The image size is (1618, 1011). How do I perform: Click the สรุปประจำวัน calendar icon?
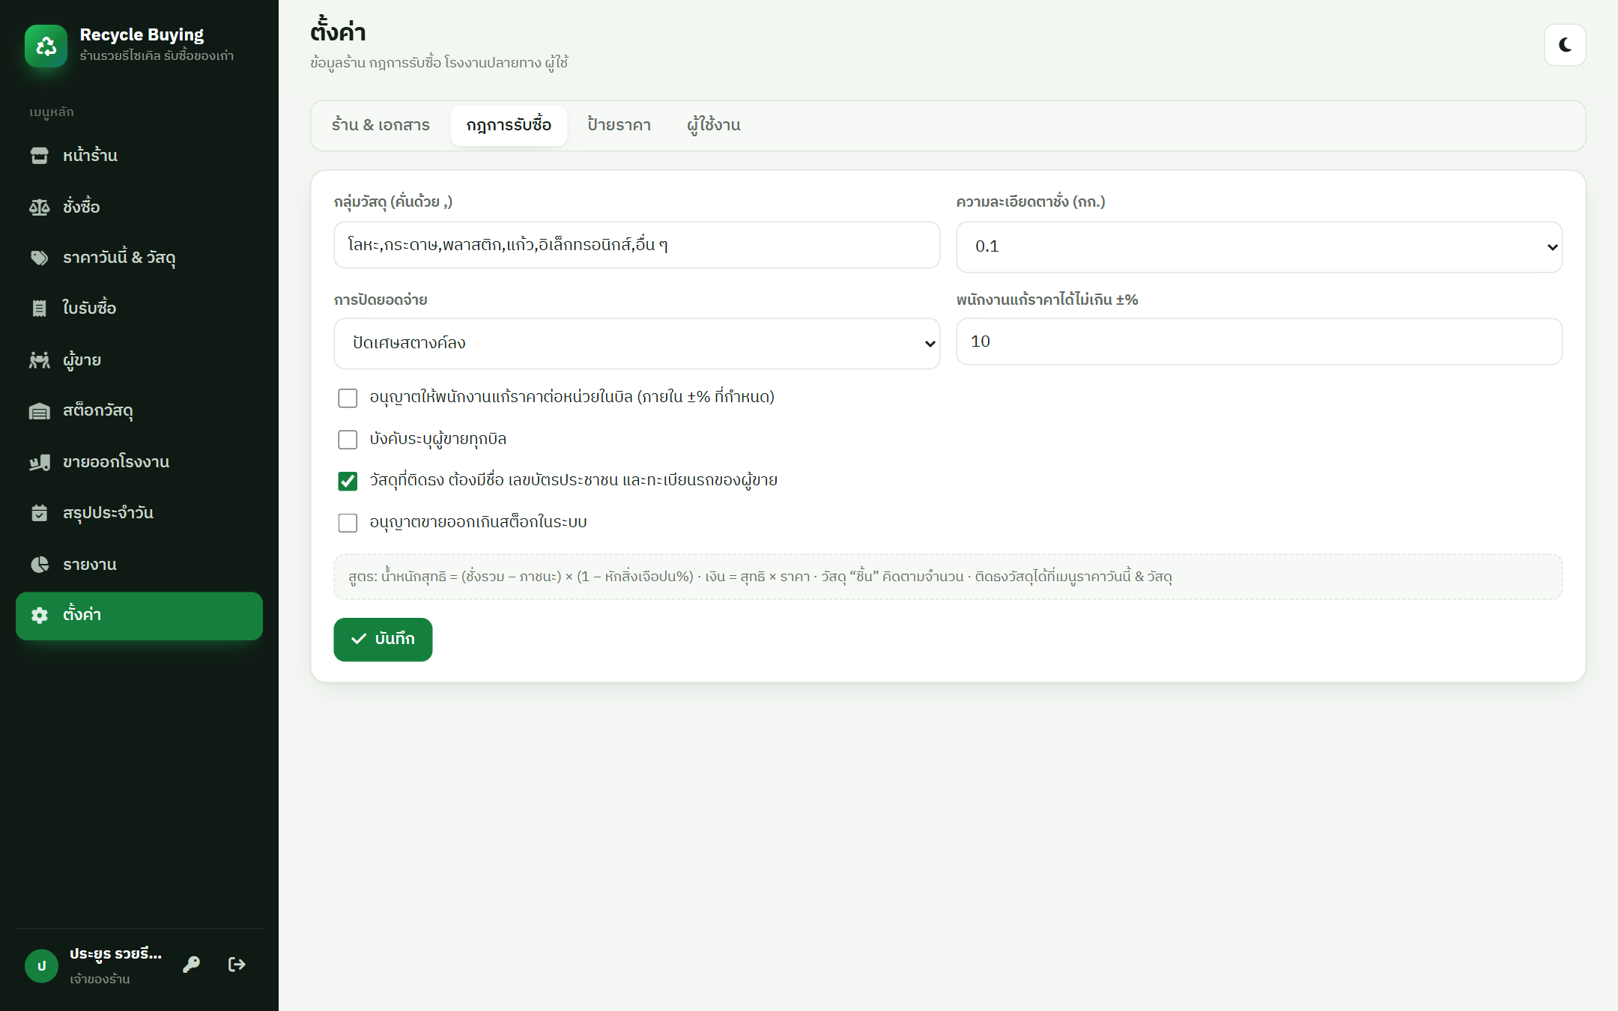(x=39, y=513)
